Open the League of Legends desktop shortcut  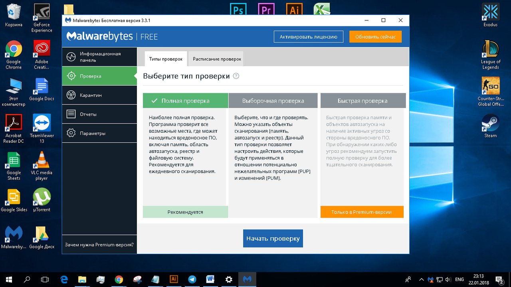pyautogui.click(x=490, y=55)
